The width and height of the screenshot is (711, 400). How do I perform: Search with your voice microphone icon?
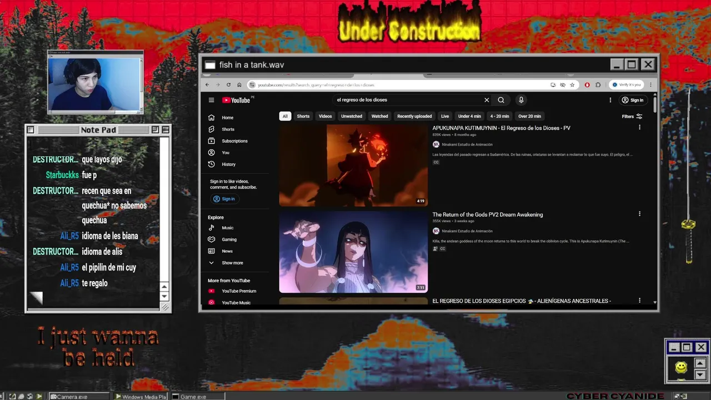[520, 100]
